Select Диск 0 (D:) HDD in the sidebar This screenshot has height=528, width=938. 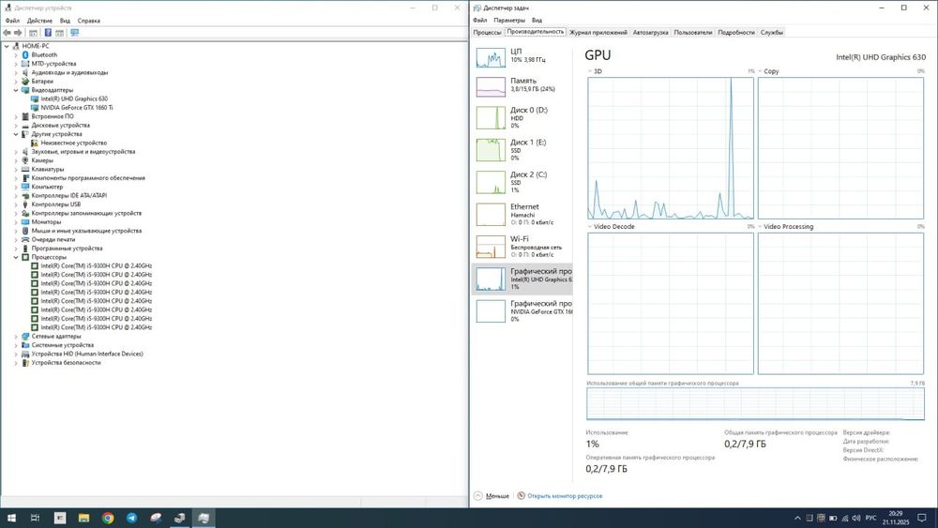pos(522,117)
